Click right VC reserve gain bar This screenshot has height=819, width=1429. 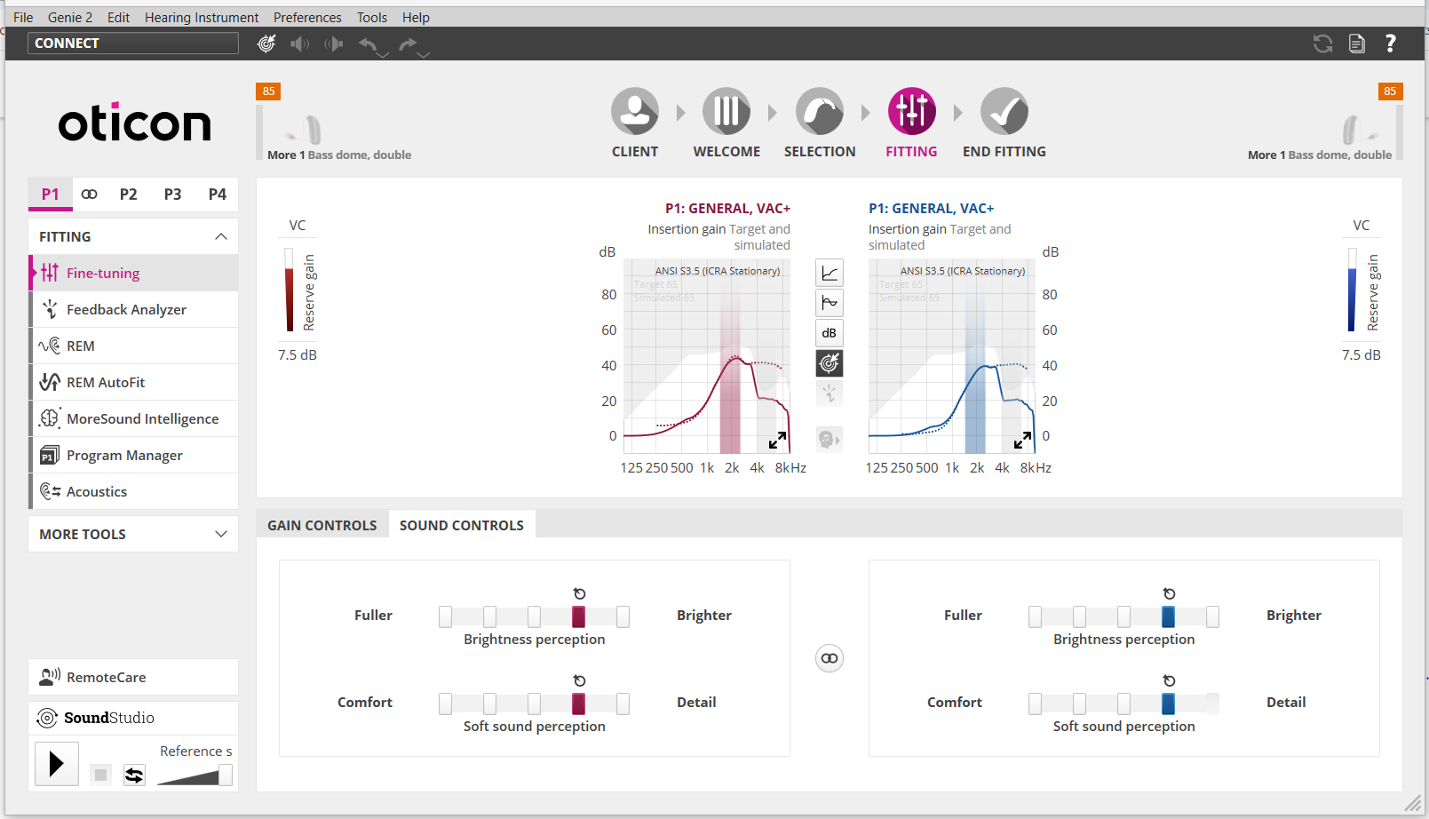[1353, 290]
